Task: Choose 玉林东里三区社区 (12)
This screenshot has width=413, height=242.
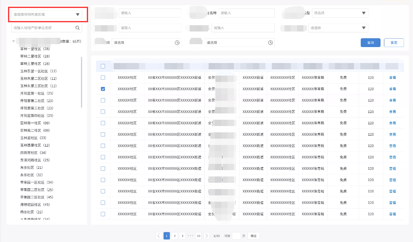Action: coord(38,86)
